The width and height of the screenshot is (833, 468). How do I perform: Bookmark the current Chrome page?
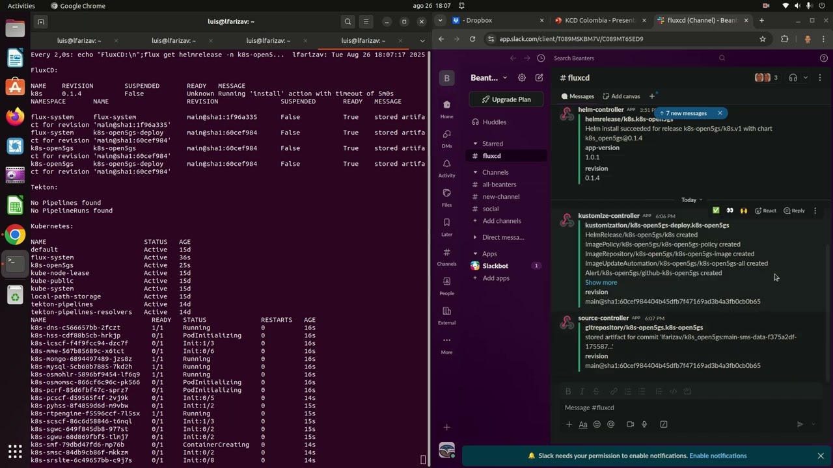pyautogui.click(x=763, y=39)
